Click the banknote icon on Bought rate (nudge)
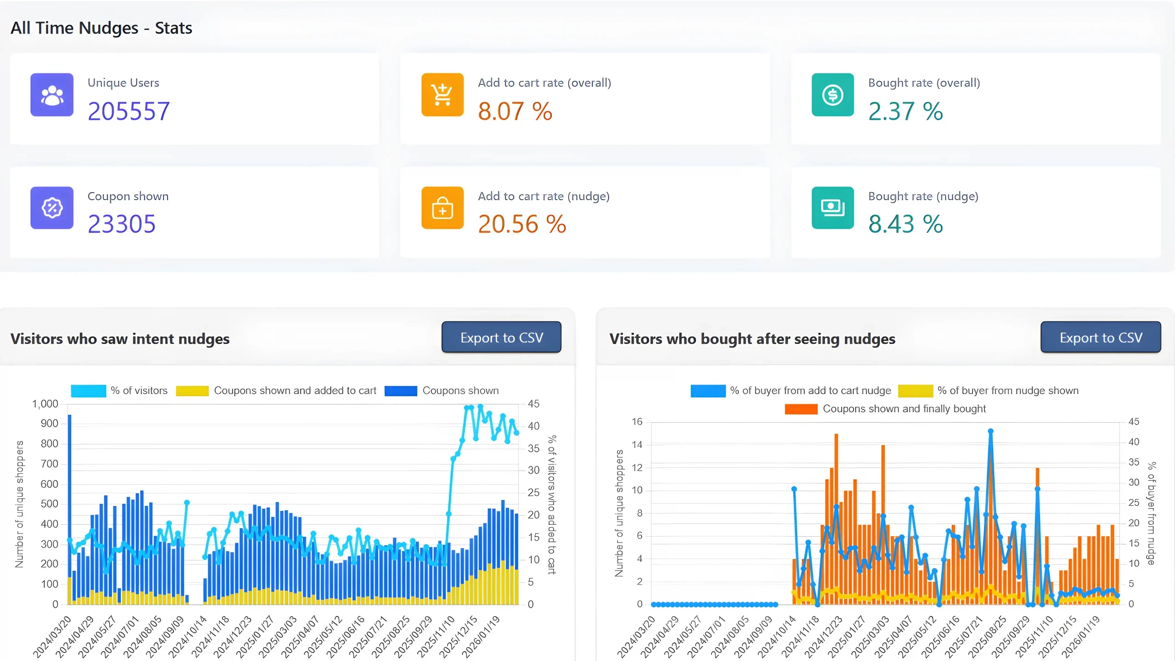 [x=833, y=208]
